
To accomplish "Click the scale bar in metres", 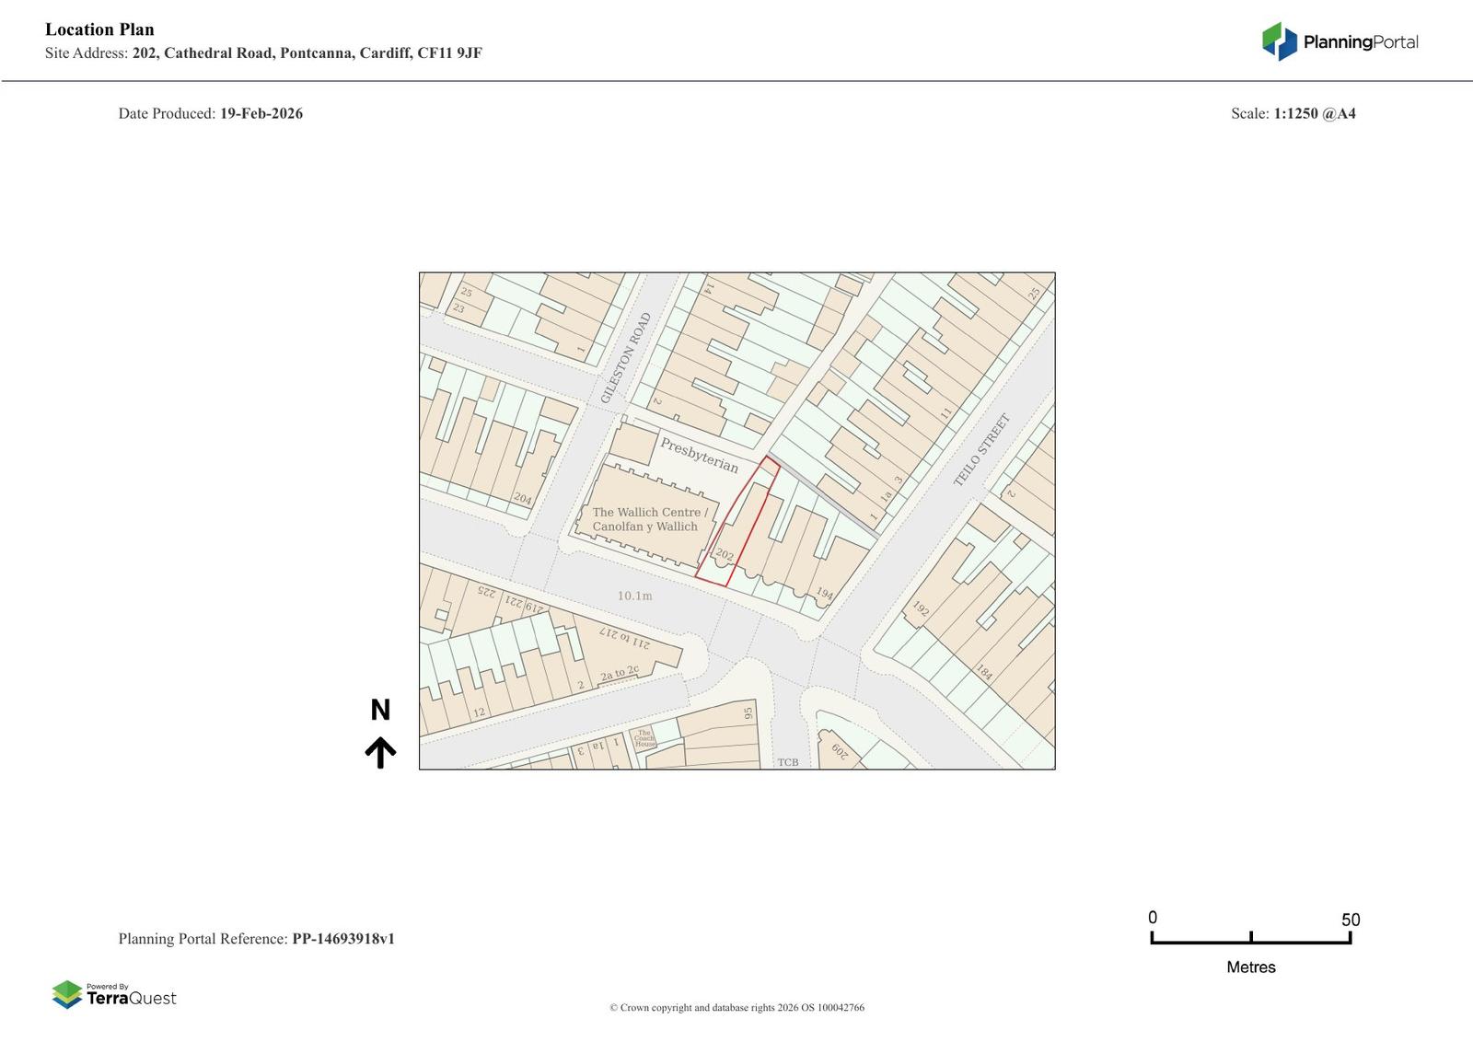I will pos(1250,939).
